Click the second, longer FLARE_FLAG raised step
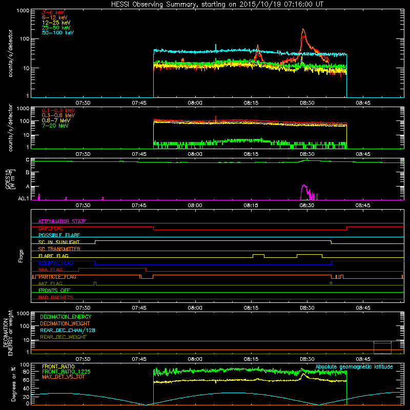Viewport: 410px width, 410px height. pyautogui.click(x=310, y=254)
